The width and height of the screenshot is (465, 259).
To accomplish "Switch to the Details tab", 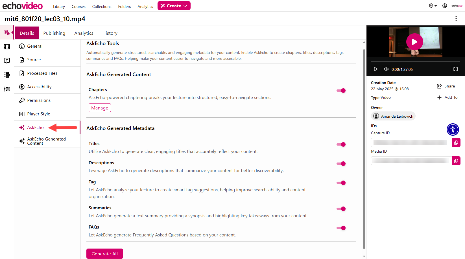I will point(27,33).
